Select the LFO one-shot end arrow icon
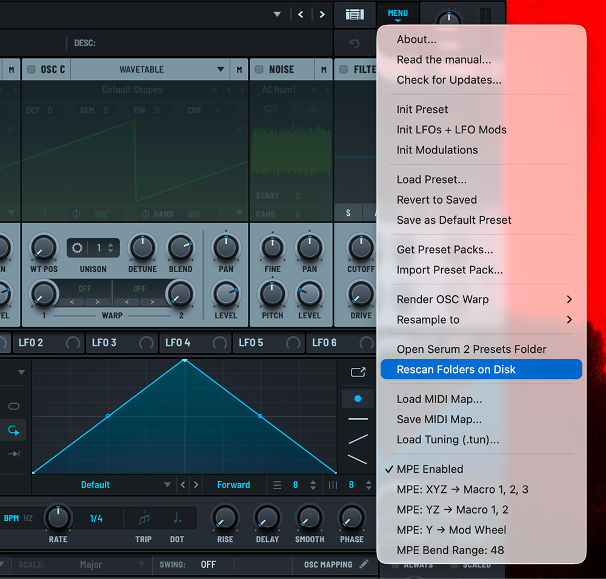This screenshot has height=579, width=606. point(13,453)
